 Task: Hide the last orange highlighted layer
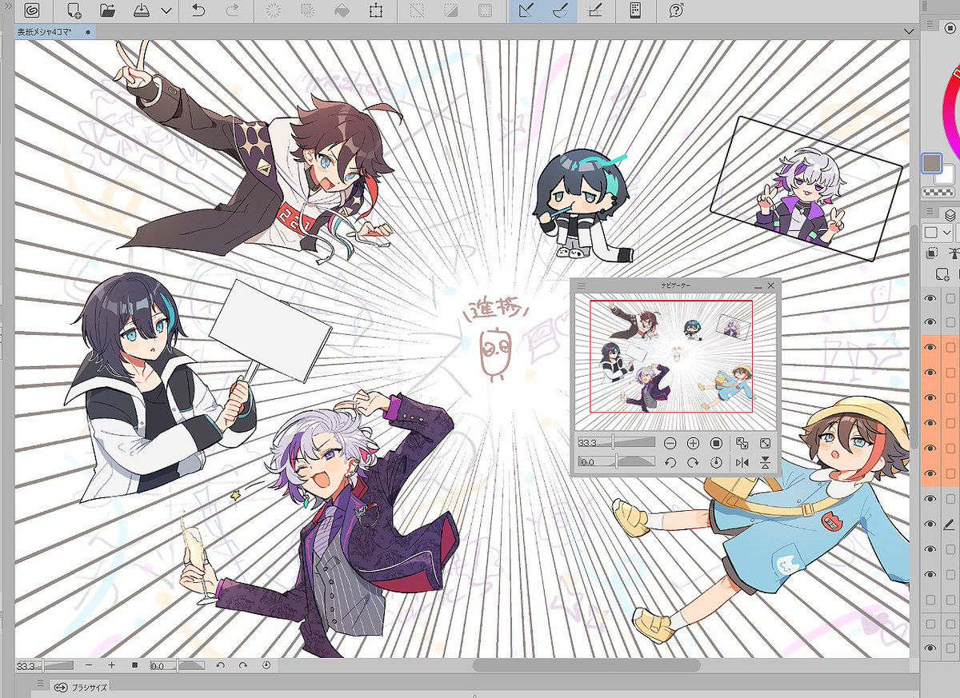[x=930, y=473]
